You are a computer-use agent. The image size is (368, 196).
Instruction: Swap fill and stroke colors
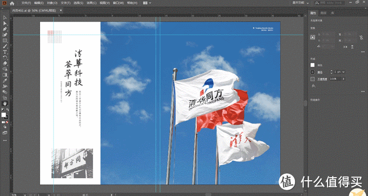pos(7,110)
